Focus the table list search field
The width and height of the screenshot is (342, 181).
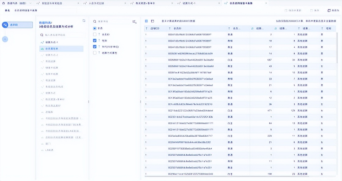pos(62,35)
